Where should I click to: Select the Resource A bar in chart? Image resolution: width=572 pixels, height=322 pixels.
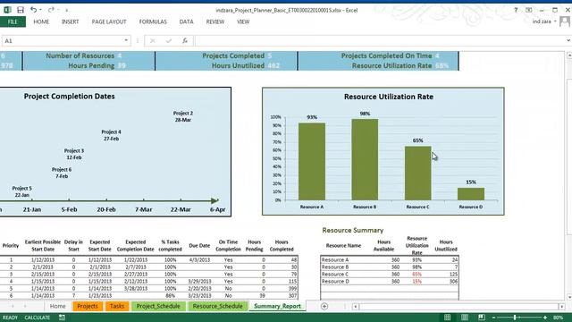coord(312,161)
